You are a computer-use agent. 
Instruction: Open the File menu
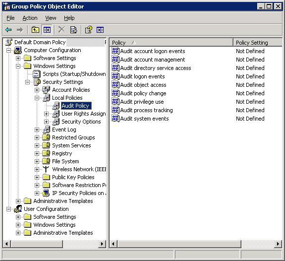click(x=10, y=18)
